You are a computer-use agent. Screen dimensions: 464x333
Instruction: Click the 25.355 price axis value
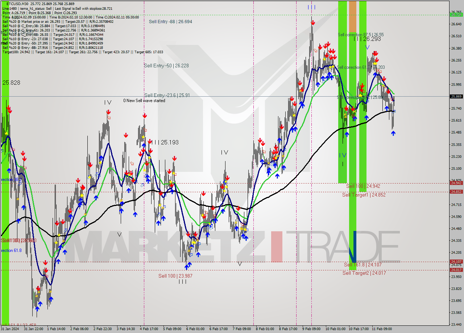[456, 145]
